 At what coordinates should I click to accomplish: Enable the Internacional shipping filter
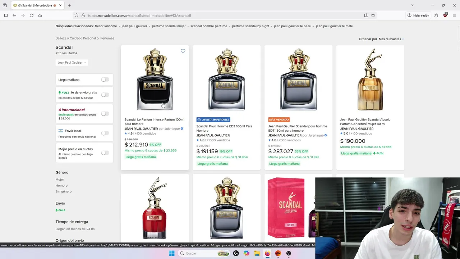[x=105, y=114]
